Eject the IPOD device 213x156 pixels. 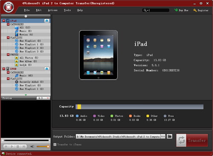point(47,69)
